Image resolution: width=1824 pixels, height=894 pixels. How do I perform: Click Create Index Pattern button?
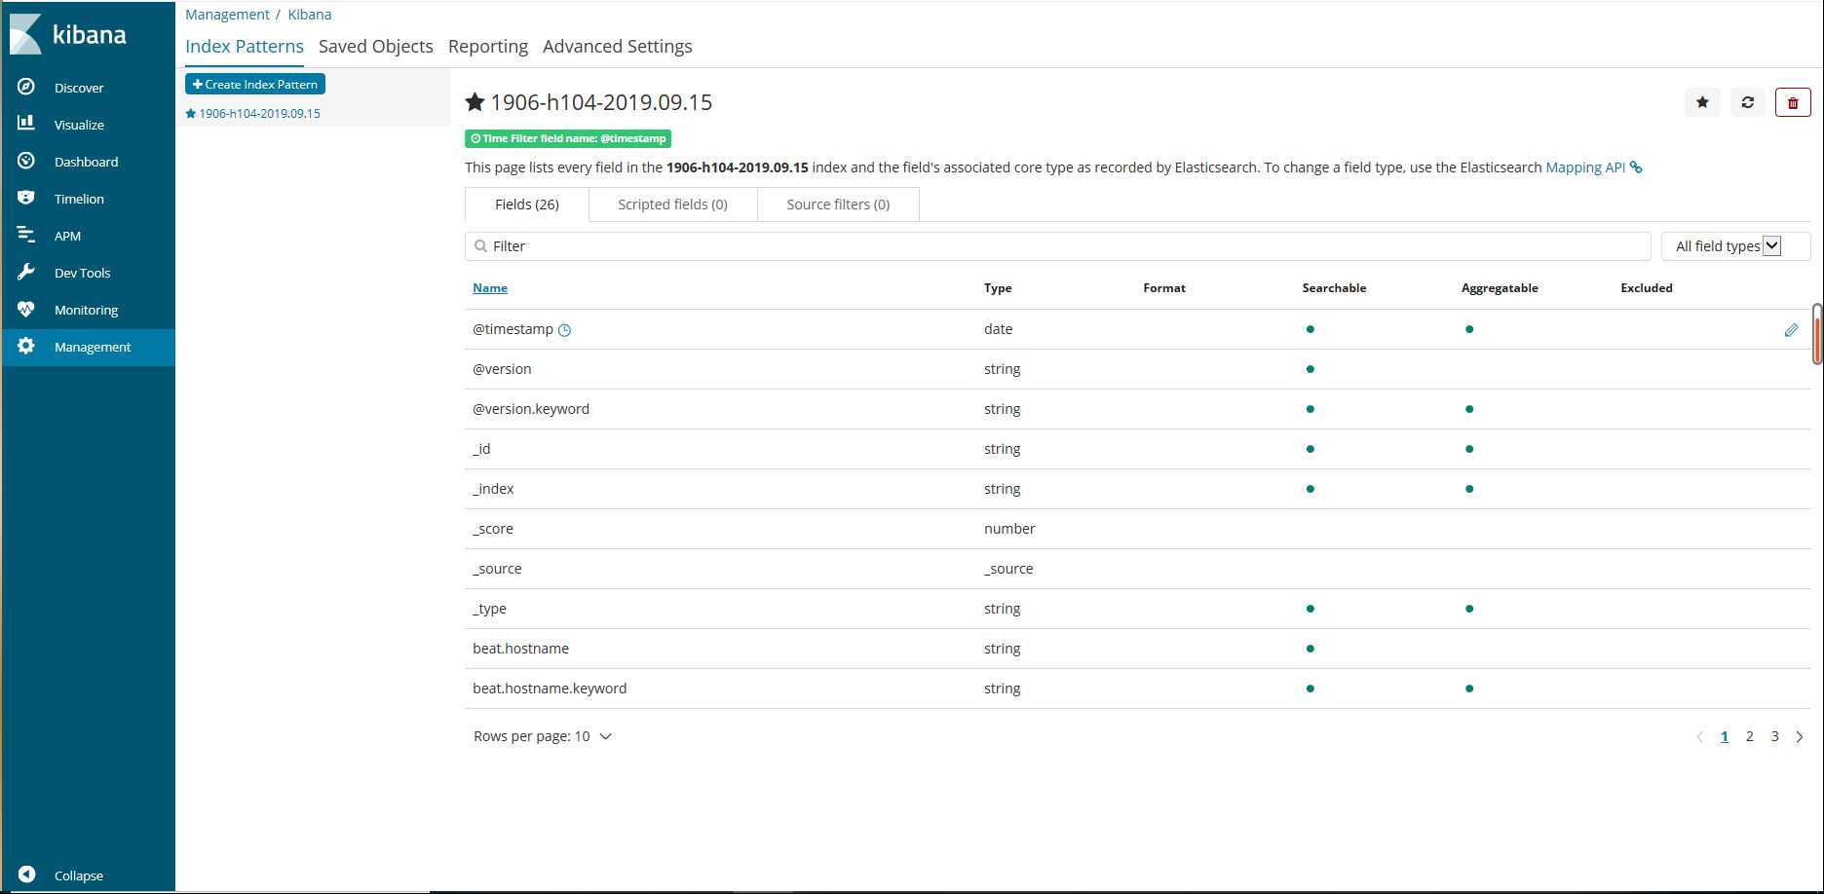pos(255,85)
